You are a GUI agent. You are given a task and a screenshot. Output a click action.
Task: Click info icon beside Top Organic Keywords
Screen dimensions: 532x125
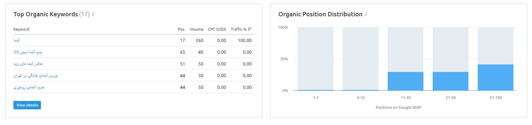93,14
